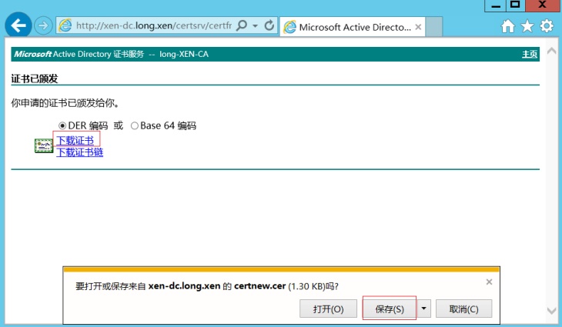Maximize the browser window
The image size is (562, 327).
tap(515, 5)
